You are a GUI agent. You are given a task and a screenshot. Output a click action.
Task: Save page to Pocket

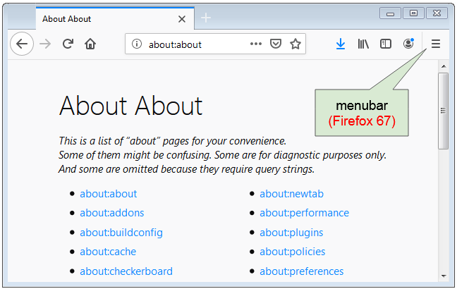click(276, 44)
